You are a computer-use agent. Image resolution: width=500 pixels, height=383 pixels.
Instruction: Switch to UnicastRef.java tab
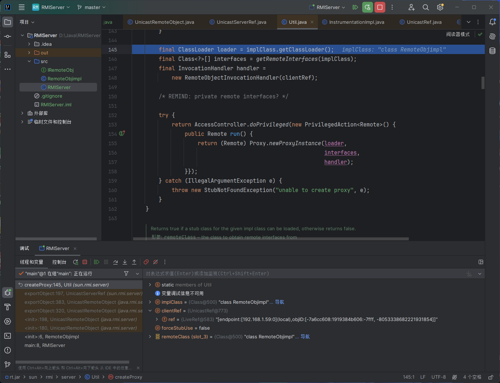click(421, 22)
